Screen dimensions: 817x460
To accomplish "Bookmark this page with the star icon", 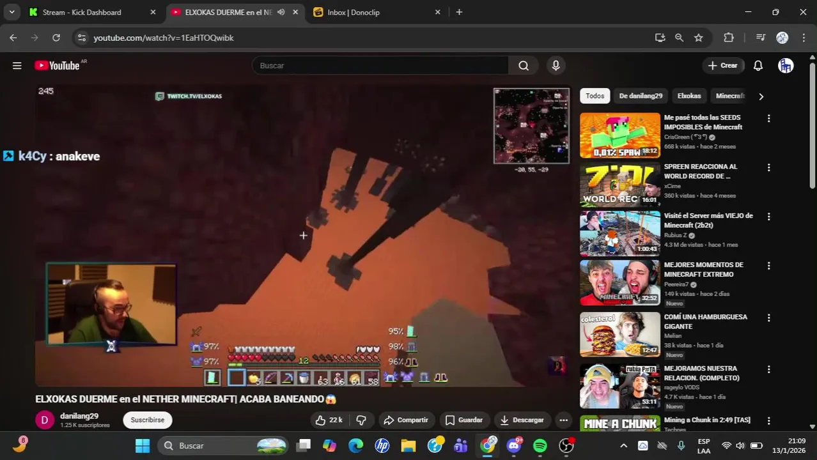I will (699, 38).
